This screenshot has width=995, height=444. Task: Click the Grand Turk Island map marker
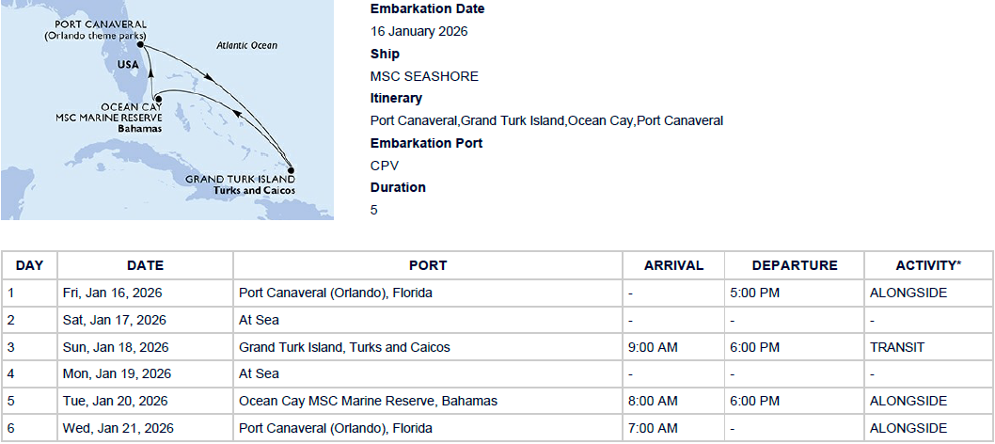coord(292,169)
